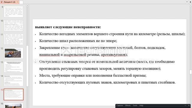The height and width of the screenshot is (108, 192).
Task: Click slide number 15 label in thumbnail panel
Action: click(2, 90)
